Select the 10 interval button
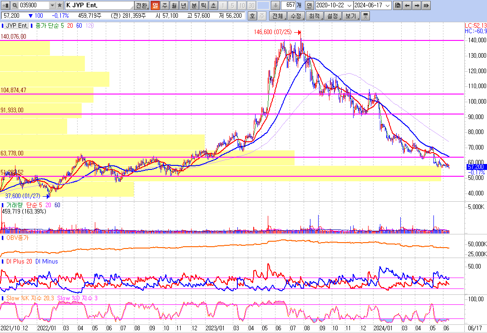This screenshot has height=333, width=487. (x=242, y=5)
